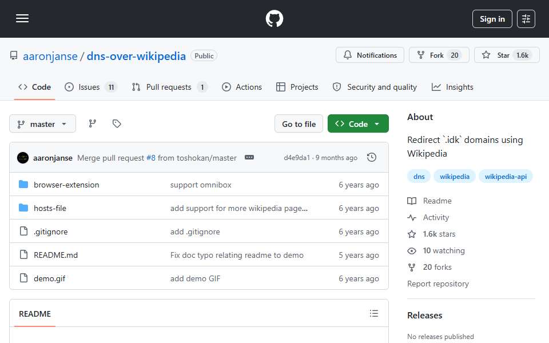The height and width of the screenshot is (343, 549).
Task: View branches using the branch icon
Action: (93, 123)
